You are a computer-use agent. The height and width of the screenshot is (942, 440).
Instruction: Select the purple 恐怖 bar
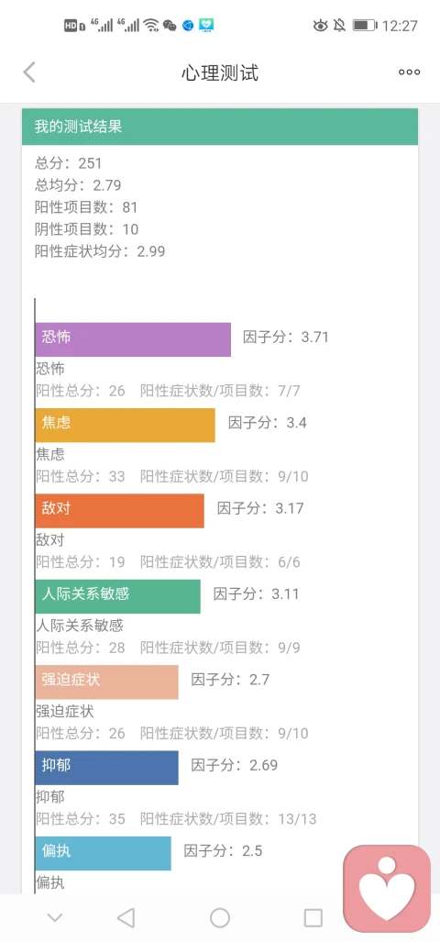133,339
